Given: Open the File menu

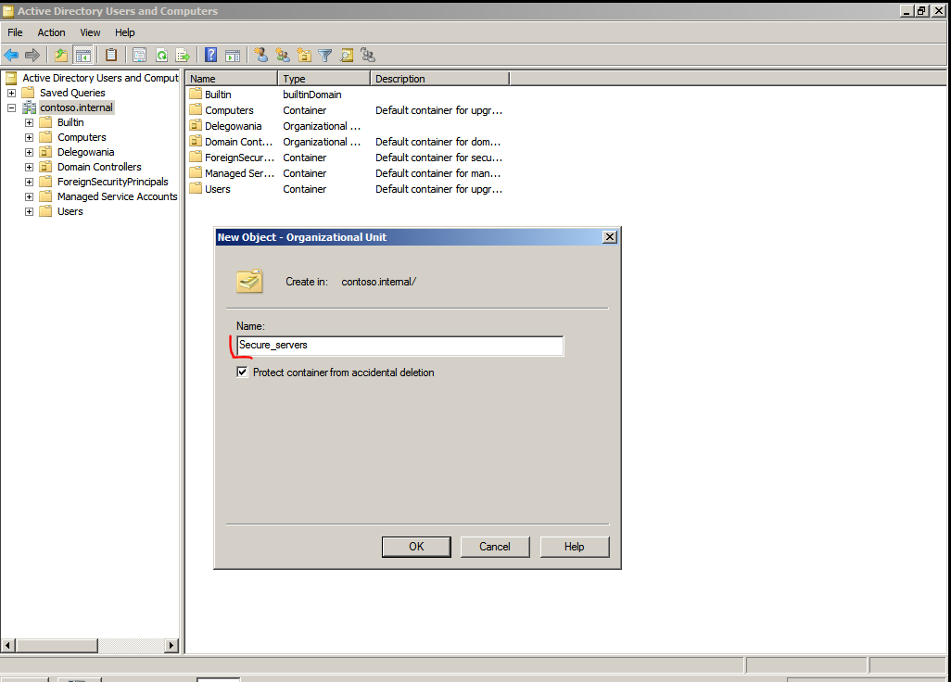Looking at the screenshot, I should coord(15,32).
